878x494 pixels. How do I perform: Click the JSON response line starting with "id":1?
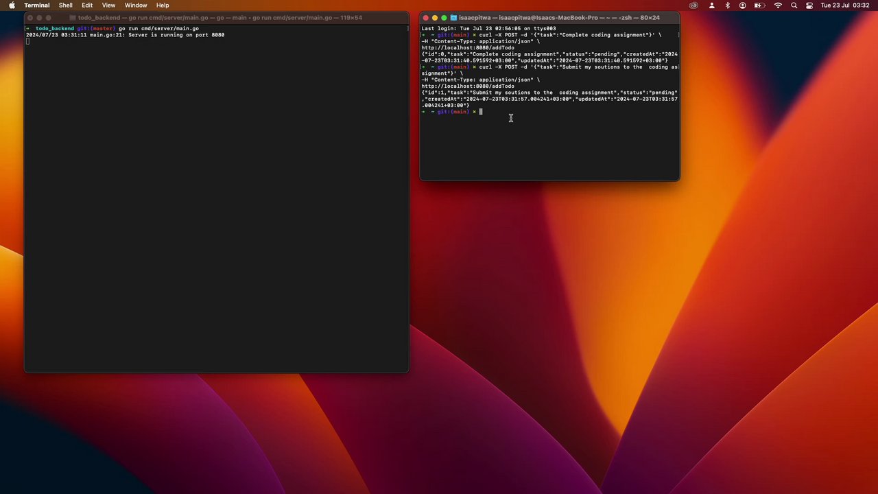click(x=549, y=99)
